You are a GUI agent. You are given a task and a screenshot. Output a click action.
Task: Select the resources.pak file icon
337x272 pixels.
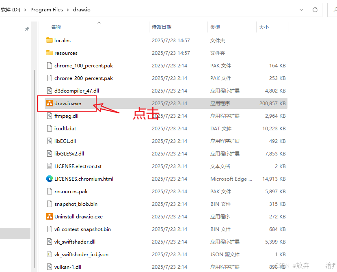pyautogui.click(x=50, y=191)
